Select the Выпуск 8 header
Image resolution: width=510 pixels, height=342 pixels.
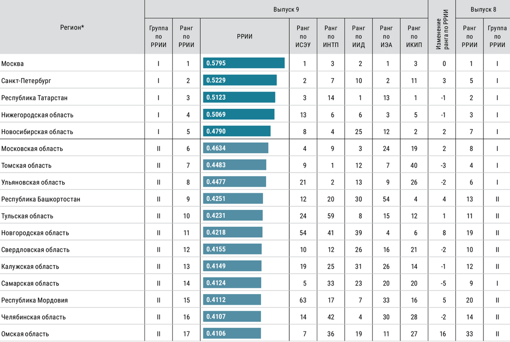pos(483,9)
